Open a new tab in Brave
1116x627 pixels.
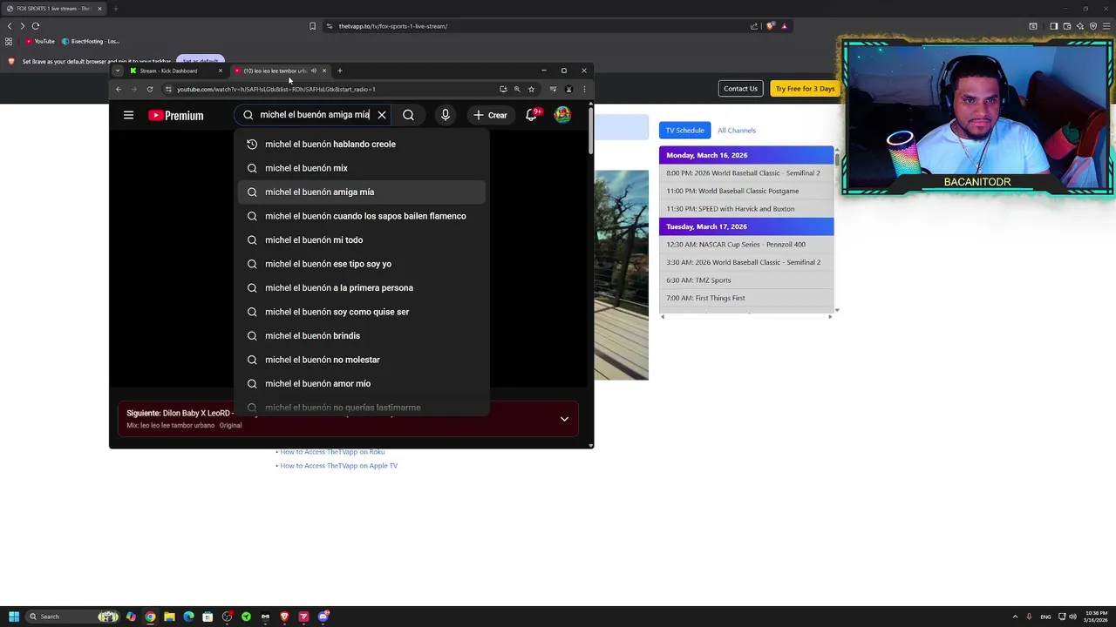click(115, 9)
